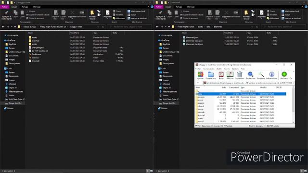Click WinRAR's Extraire vers folder icon
The height and width of the screenshot is (173, 308).
211,75
